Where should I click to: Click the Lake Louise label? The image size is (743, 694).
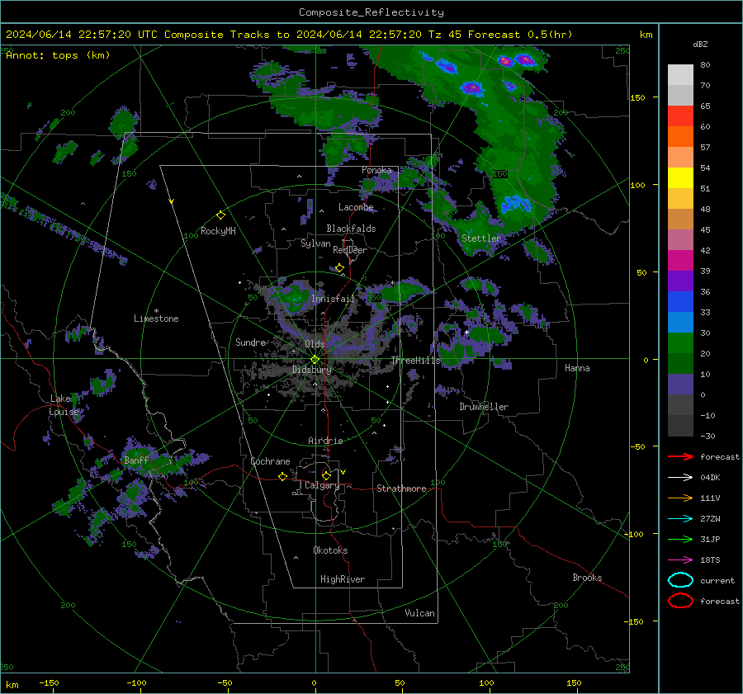(x=64, y=405)
